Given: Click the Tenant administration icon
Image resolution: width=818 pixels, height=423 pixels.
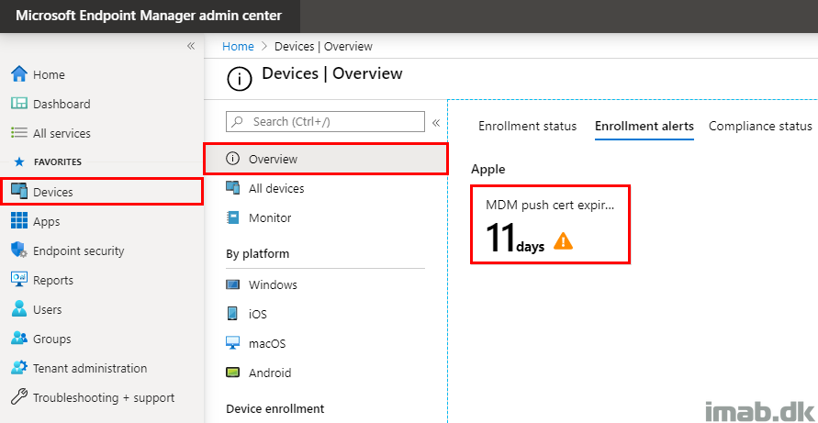Looking at the screenshot, I should click(18, 368).
